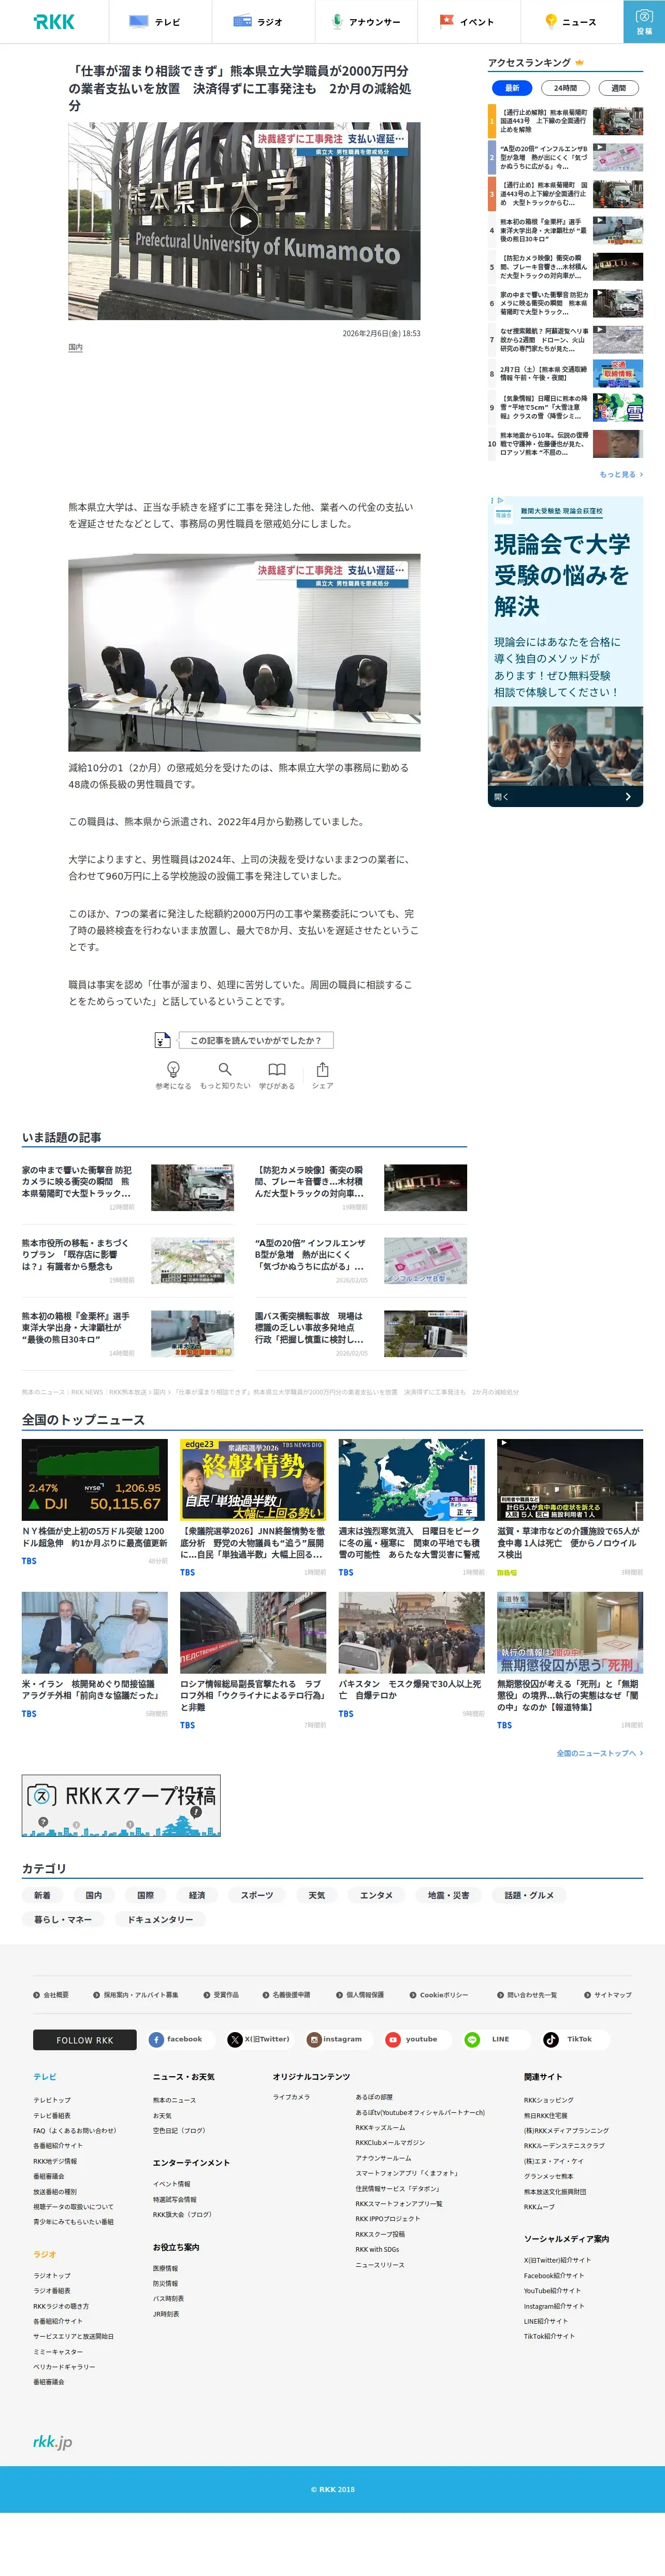Click the RKKスクープ投稿 banner

point(121,1806)
